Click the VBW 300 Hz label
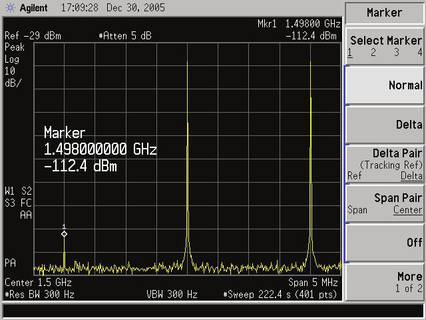The width and height of the screenshot is (426, 320). click(172, 295)
